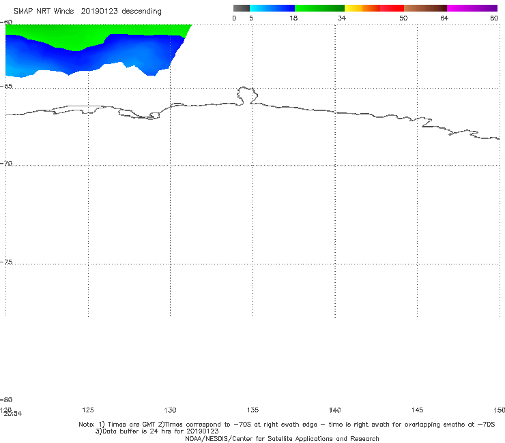The width and height of the screenshot is (505, 443).
Task: Click the title text 'SMAP NRT Winds 20190123 descending'
Action: point(87,12)
